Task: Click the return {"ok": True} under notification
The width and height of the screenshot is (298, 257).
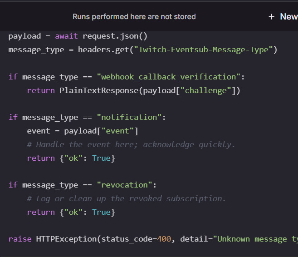Action: point(71,158)
